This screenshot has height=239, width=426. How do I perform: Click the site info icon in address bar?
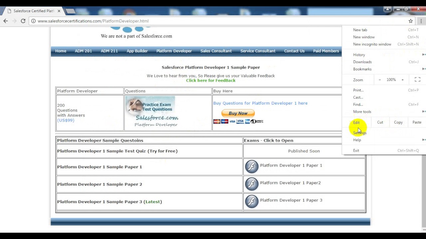pos(33,21)
